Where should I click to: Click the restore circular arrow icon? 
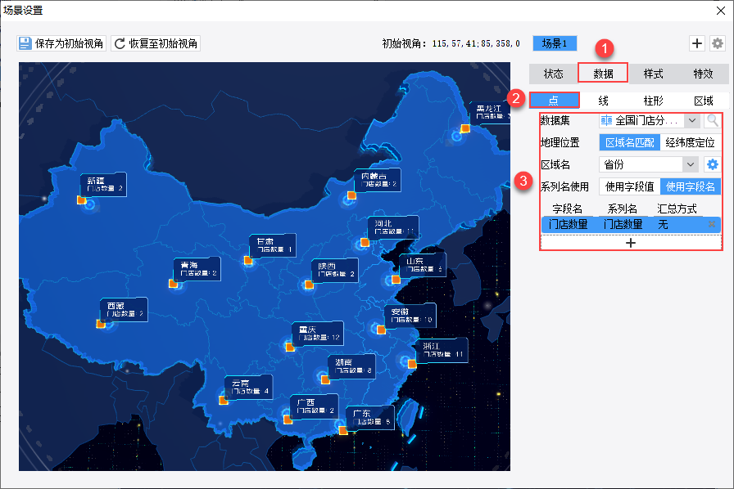point(120,43)
